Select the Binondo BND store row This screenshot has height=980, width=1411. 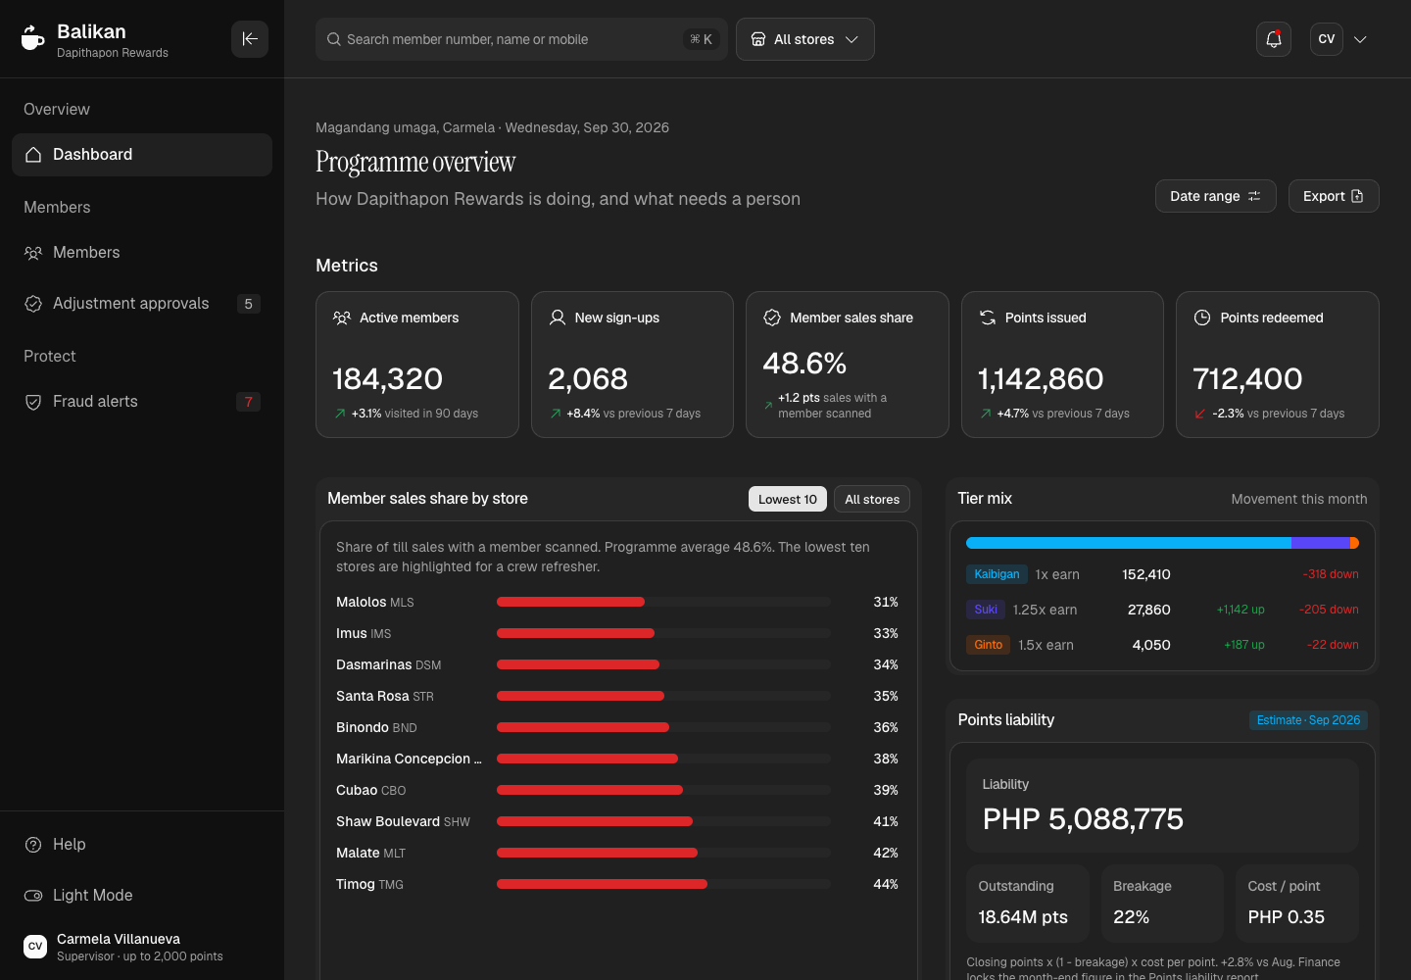(x=617, y=727)
